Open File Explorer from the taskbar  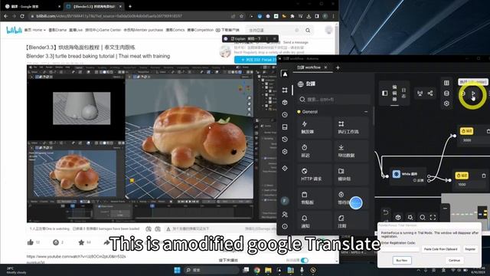tap(268, 270)
